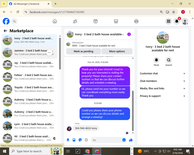Screen dimensions: 194x155
Task: Click chat list scrollbar thumb
Action: [x=60, y=53]
